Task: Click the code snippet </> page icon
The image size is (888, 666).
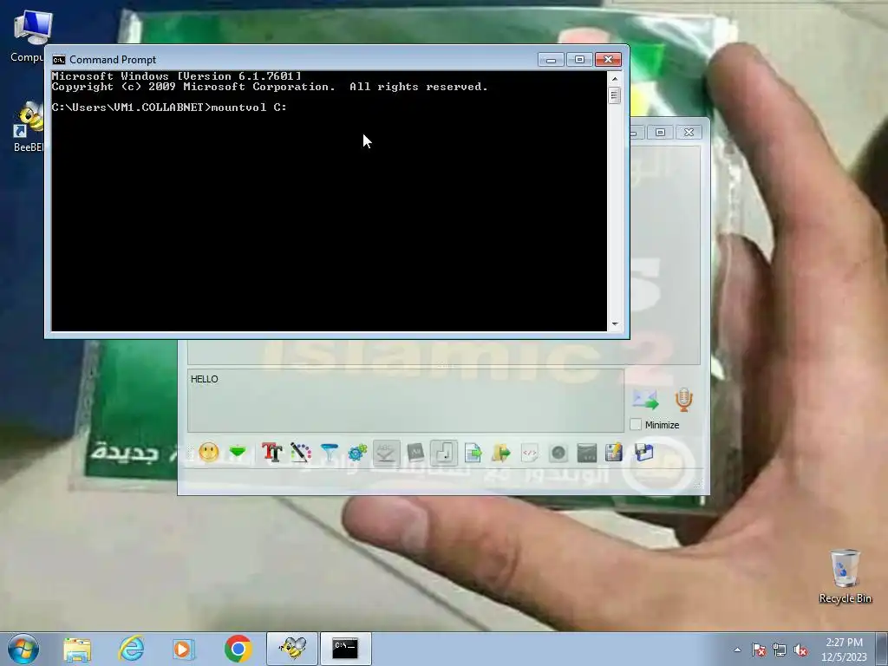Action: [530, 452]
